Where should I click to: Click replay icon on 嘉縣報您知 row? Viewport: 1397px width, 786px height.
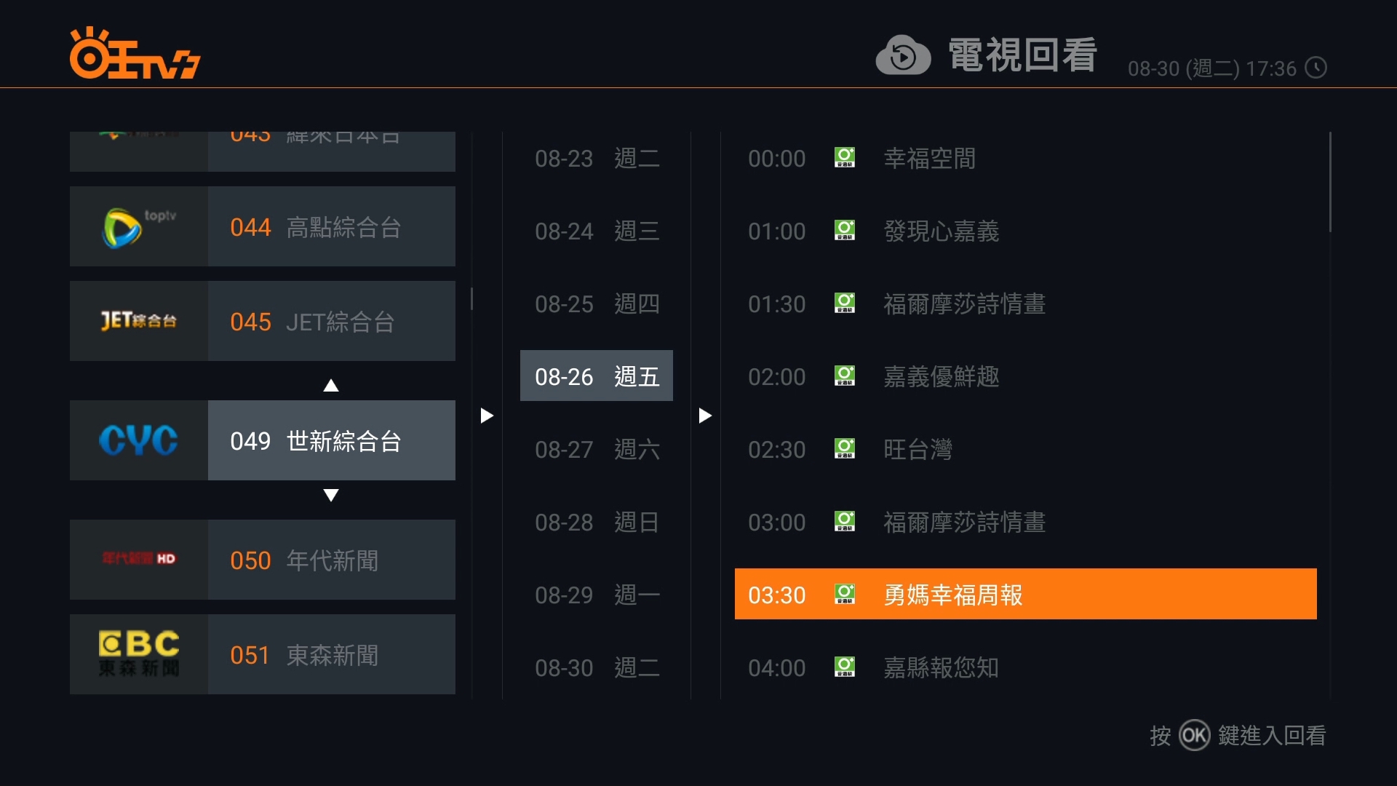tap(845, 667)
